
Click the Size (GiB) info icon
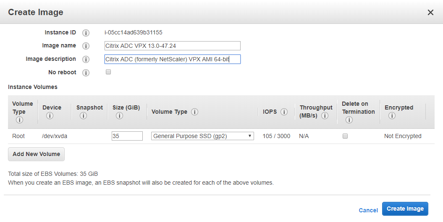119,116
